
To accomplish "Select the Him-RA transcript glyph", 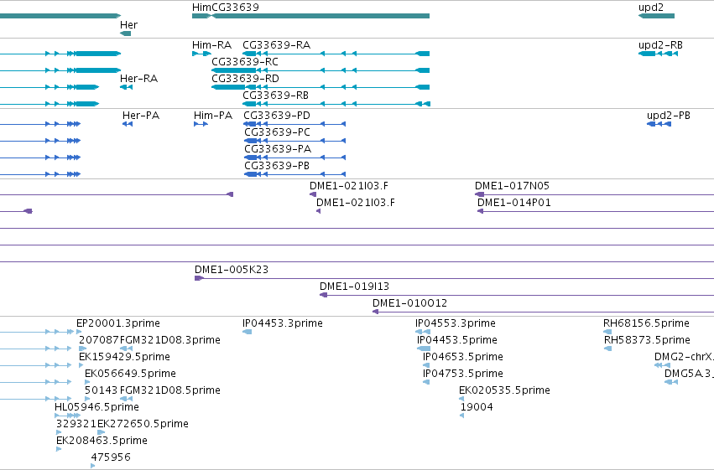I will 201,54.
